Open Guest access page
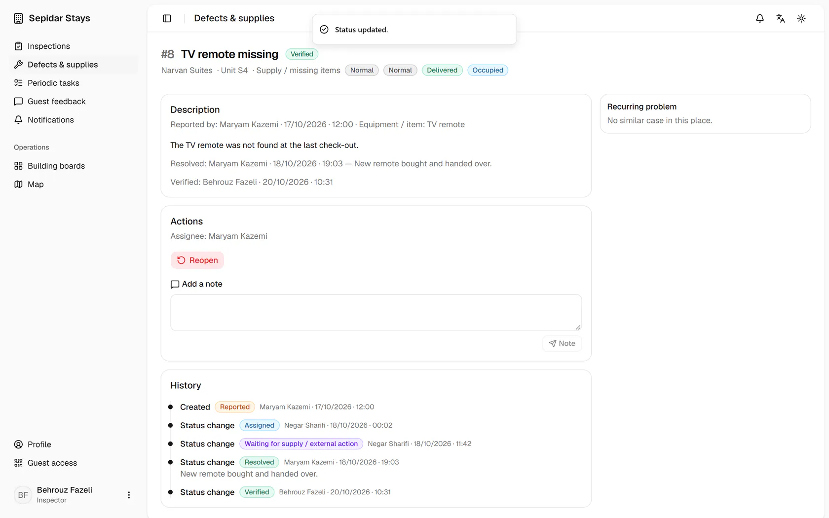Image resolution: width=829 pixels, height=518 pixels. (74, 463)
